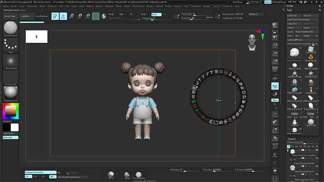Activate the Move gizmo button
This screenshot has width=324, height=182.
click(71, 16)
